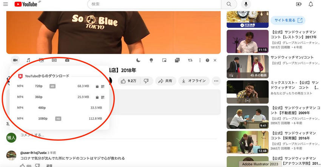Open the レストラン 2017年 video thumbnail

[247, 41]
